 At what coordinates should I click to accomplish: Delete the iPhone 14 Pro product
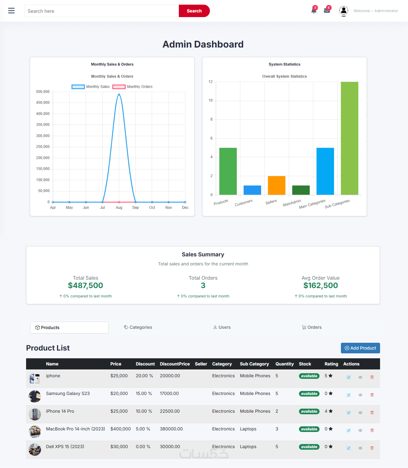[372, 413]
